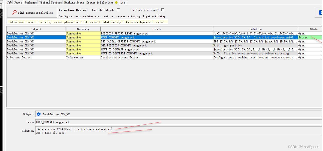Enable the Include Solved? checkbox
The image size is (323, 151).
pos(118,10)
